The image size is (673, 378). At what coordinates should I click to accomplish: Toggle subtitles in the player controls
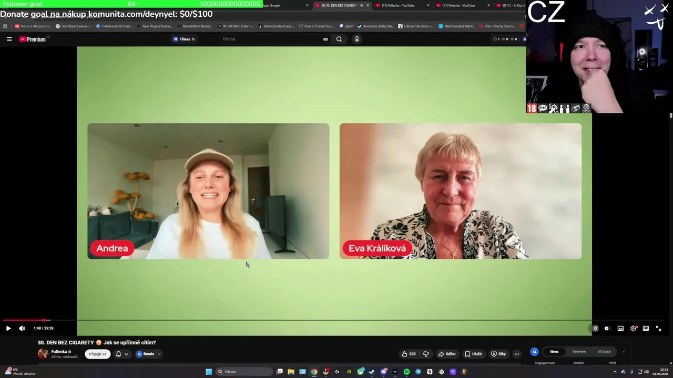(620, 328)
